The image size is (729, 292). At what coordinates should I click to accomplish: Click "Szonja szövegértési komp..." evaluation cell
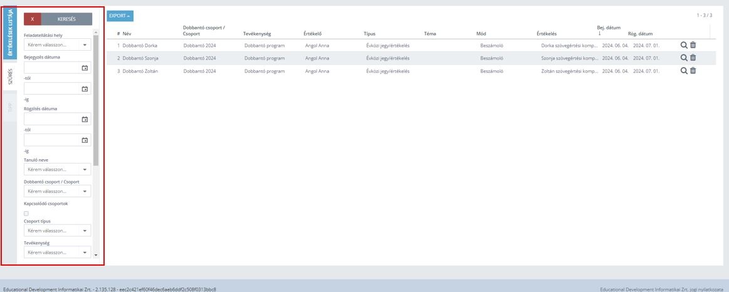coord(570,58)
